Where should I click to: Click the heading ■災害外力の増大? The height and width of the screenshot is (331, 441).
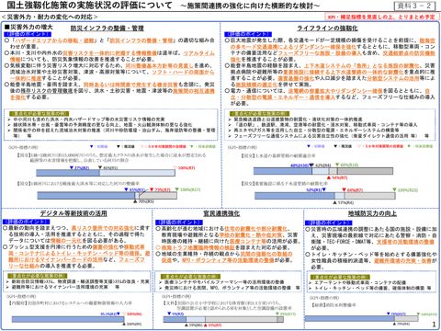[x=28, y=27]
